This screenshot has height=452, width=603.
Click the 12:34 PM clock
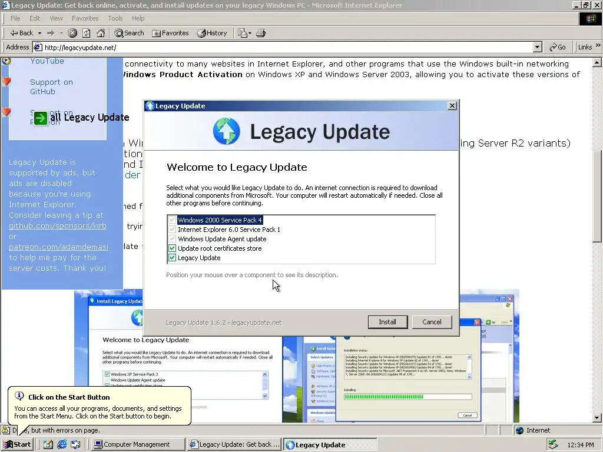(580, 445)
